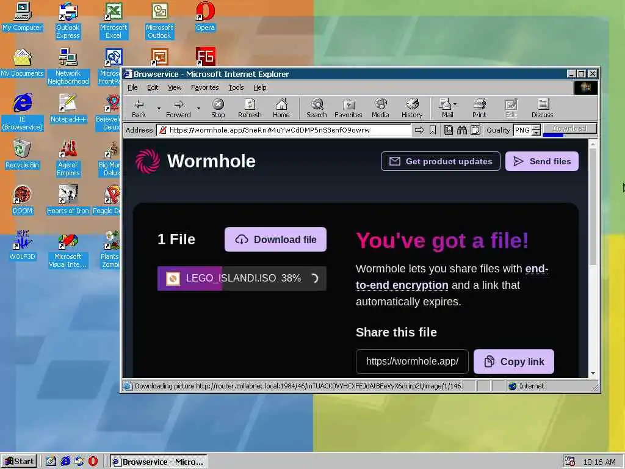Select the Microsoft Excel desktop icon
Screen dimensions: 625x469
(114, 21)
